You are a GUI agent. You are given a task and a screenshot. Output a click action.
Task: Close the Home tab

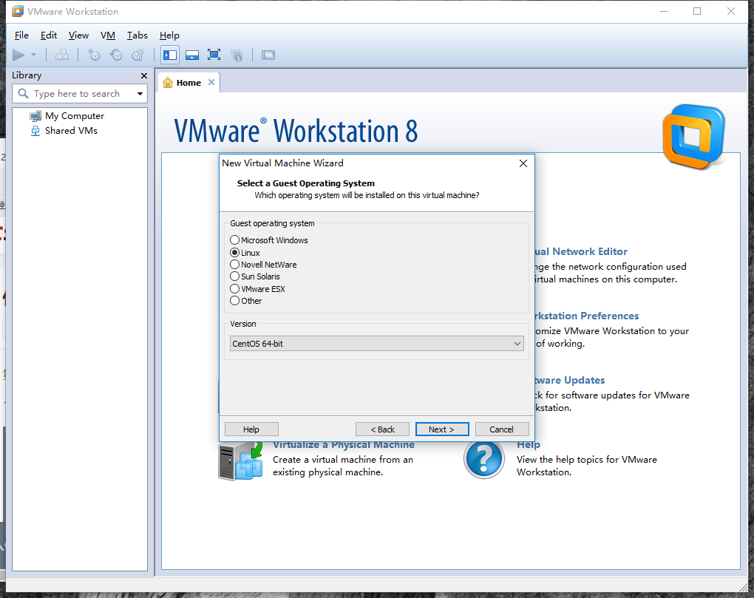click(x=211, y=82)
